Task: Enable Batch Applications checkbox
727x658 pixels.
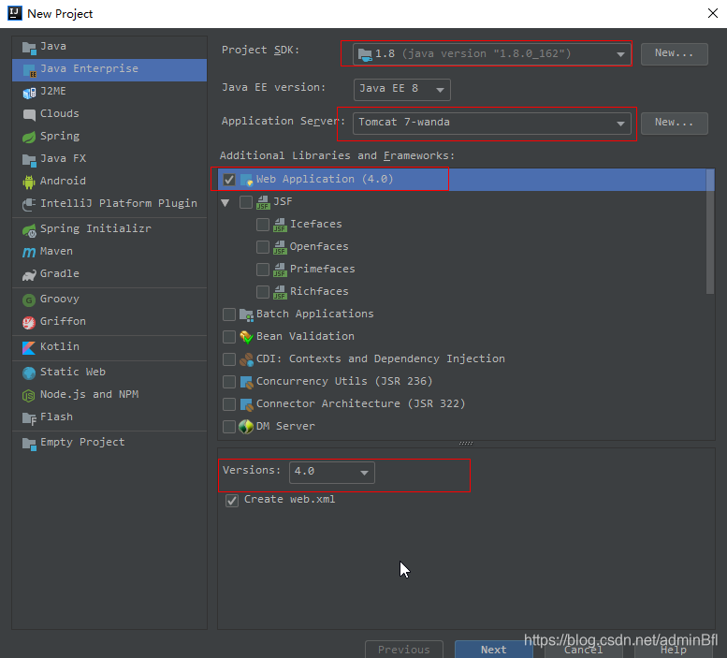Action: click(x=229, y=314)
